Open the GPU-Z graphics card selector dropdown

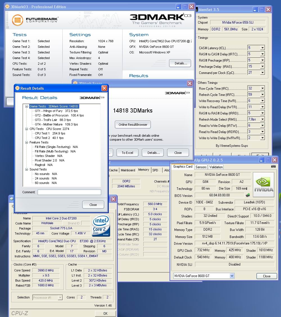[x=232, y=276]
